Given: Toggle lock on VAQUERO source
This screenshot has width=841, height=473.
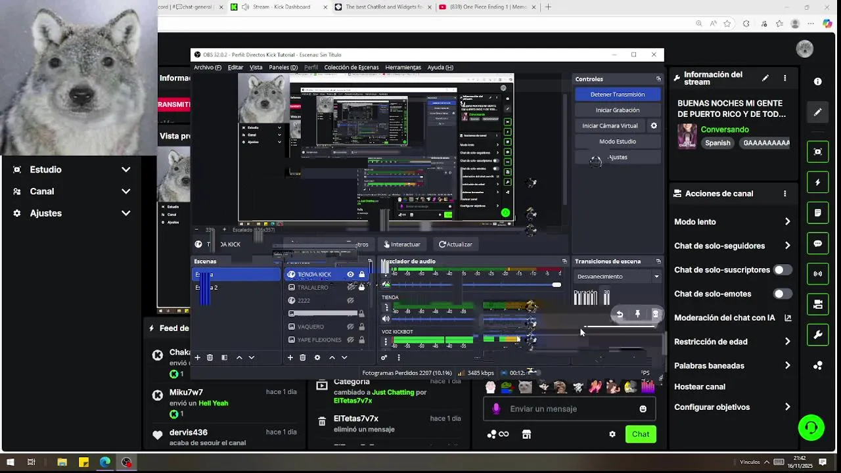Looking at the screenshot, I should [361, 327].
